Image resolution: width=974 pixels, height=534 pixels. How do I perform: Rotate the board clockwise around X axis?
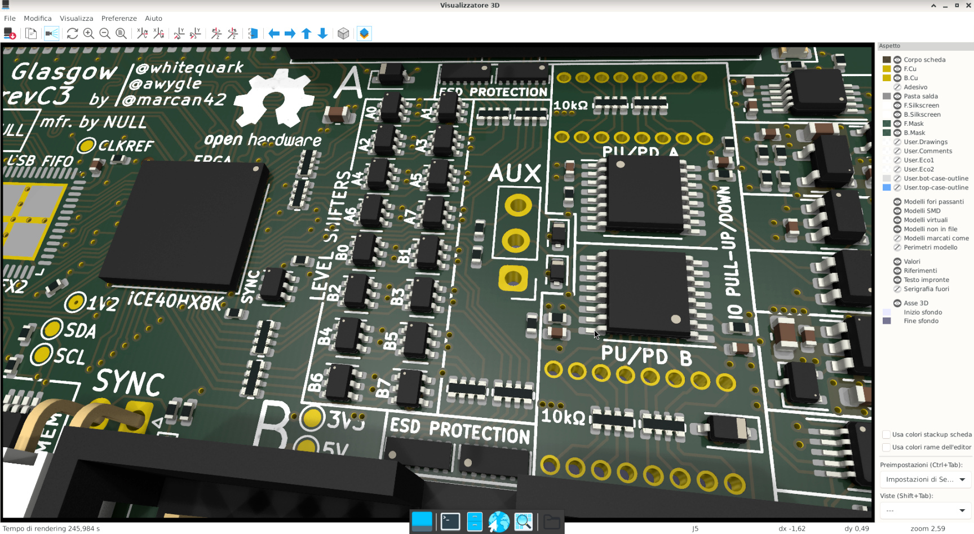point(143,34)
